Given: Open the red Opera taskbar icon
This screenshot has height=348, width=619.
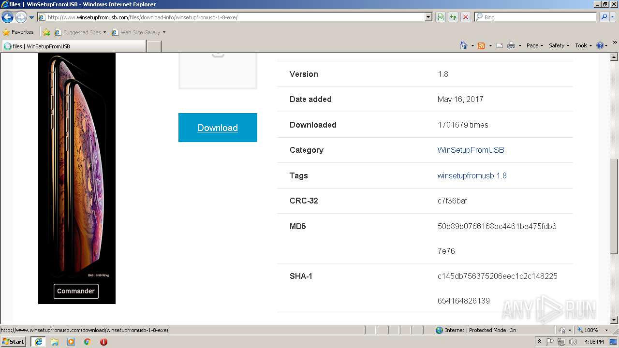Looking at the screenshot, I should [x=103, y=342].
